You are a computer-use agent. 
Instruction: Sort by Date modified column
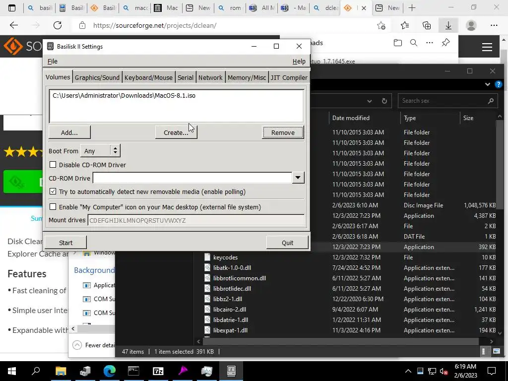pyautogui.click(x=351, y=118)
